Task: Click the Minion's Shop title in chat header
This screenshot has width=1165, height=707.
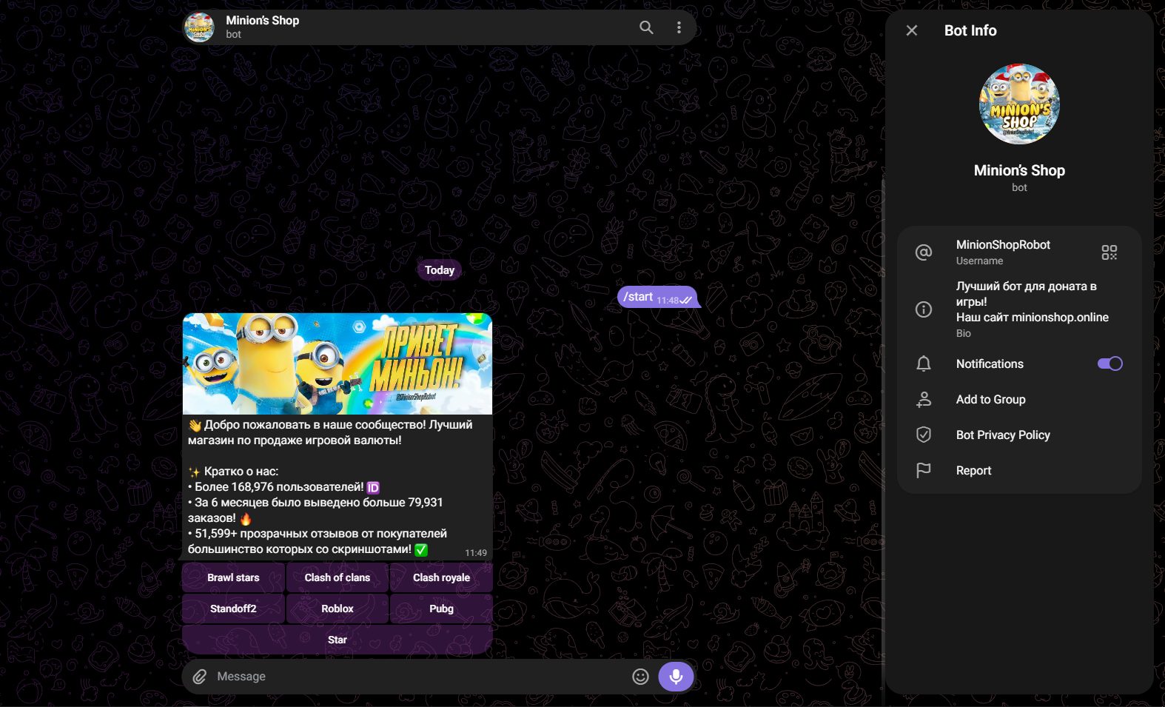Action: 262,21
